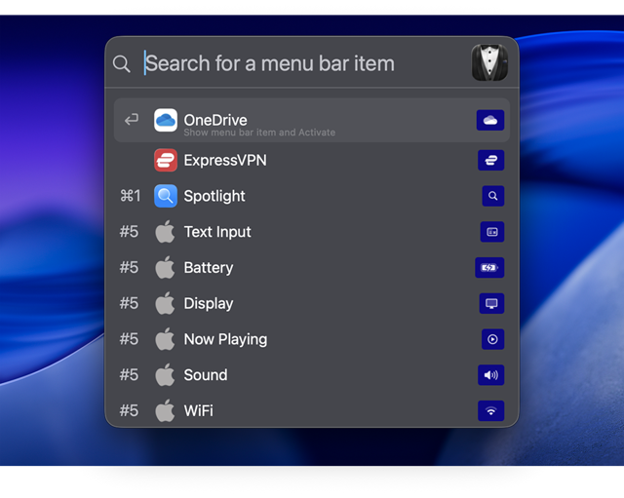Select the Spotlight row

pyautogui.click(x=312, y=196)
